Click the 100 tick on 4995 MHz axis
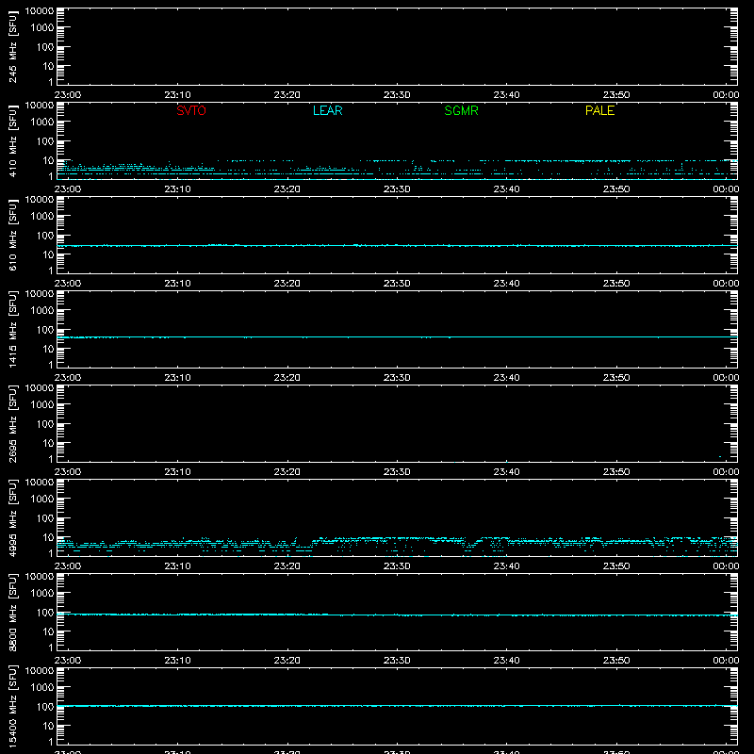754x754 pixels. click(45, 518)
